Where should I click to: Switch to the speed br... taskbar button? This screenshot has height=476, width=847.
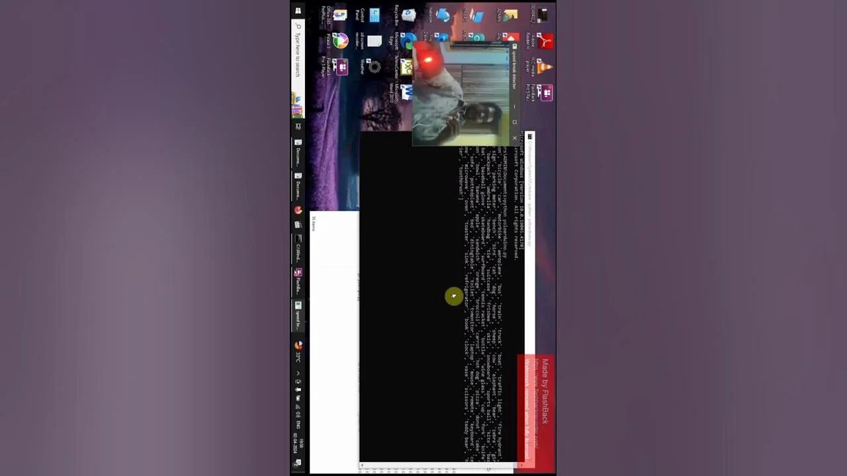(x=298, y=315)
